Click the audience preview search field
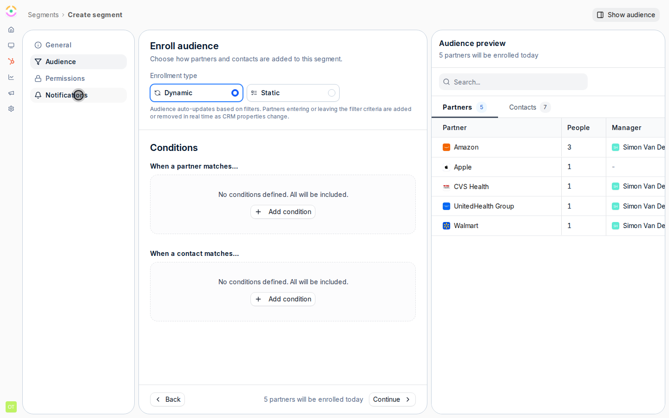This screenshot has height=418, width=669. click(x=513, y=82)
